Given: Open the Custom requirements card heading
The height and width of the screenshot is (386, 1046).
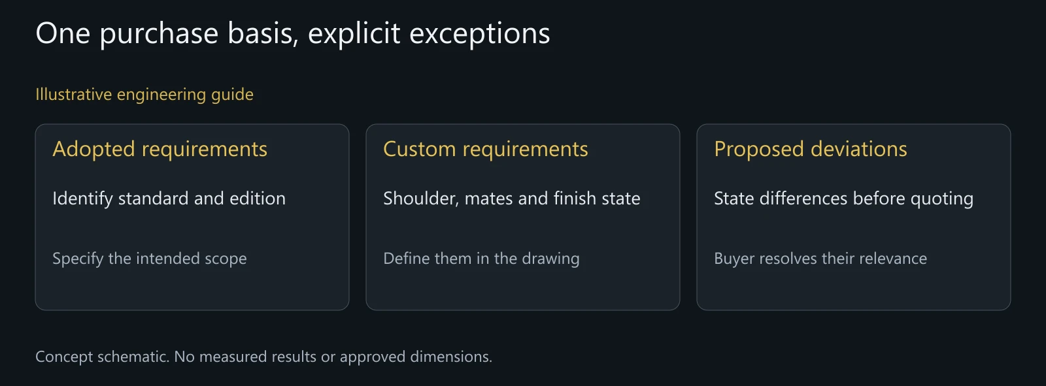Looking at the screenshot, I should point(486,150).
